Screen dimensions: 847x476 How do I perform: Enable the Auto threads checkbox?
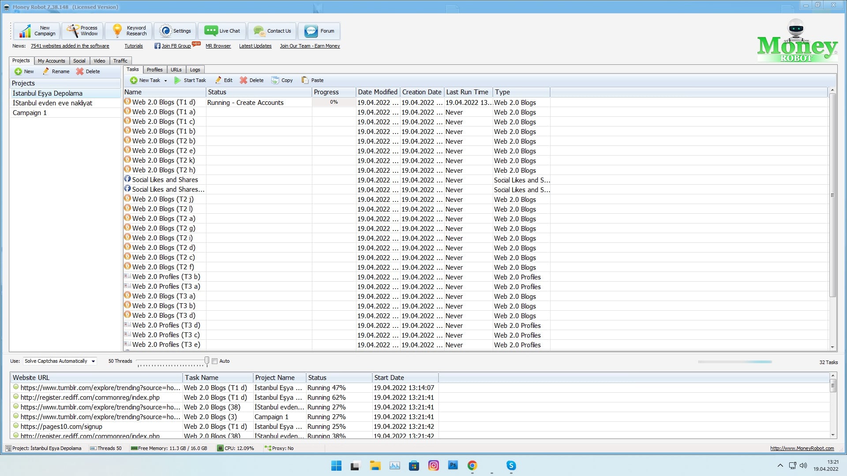[x=215, y=361]
